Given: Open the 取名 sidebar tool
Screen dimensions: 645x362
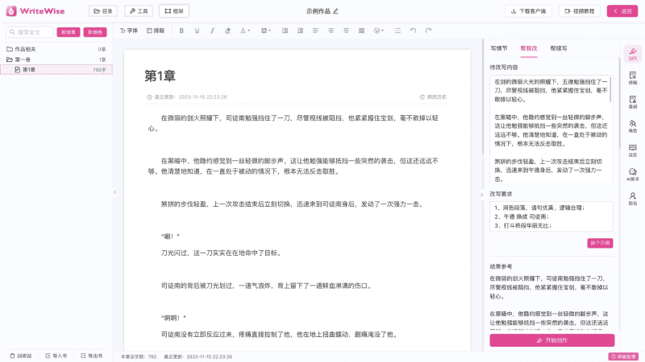Looking at the screenshot, I should [632, 198].
